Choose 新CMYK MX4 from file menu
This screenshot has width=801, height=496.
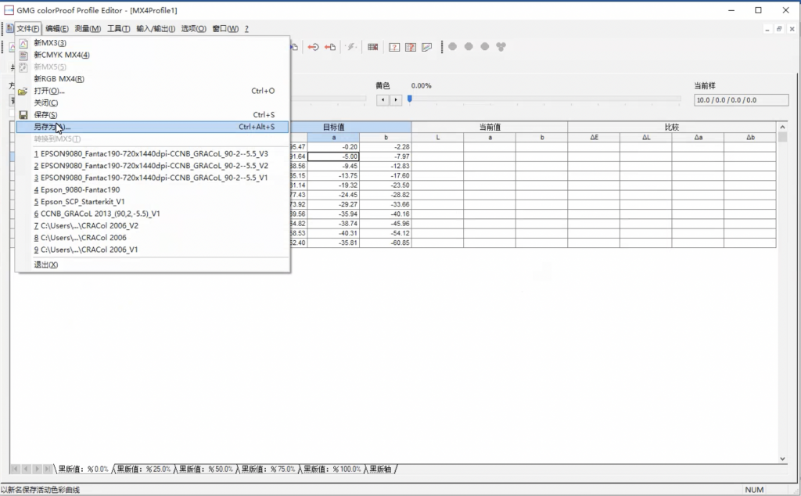(x=153, y=55)
